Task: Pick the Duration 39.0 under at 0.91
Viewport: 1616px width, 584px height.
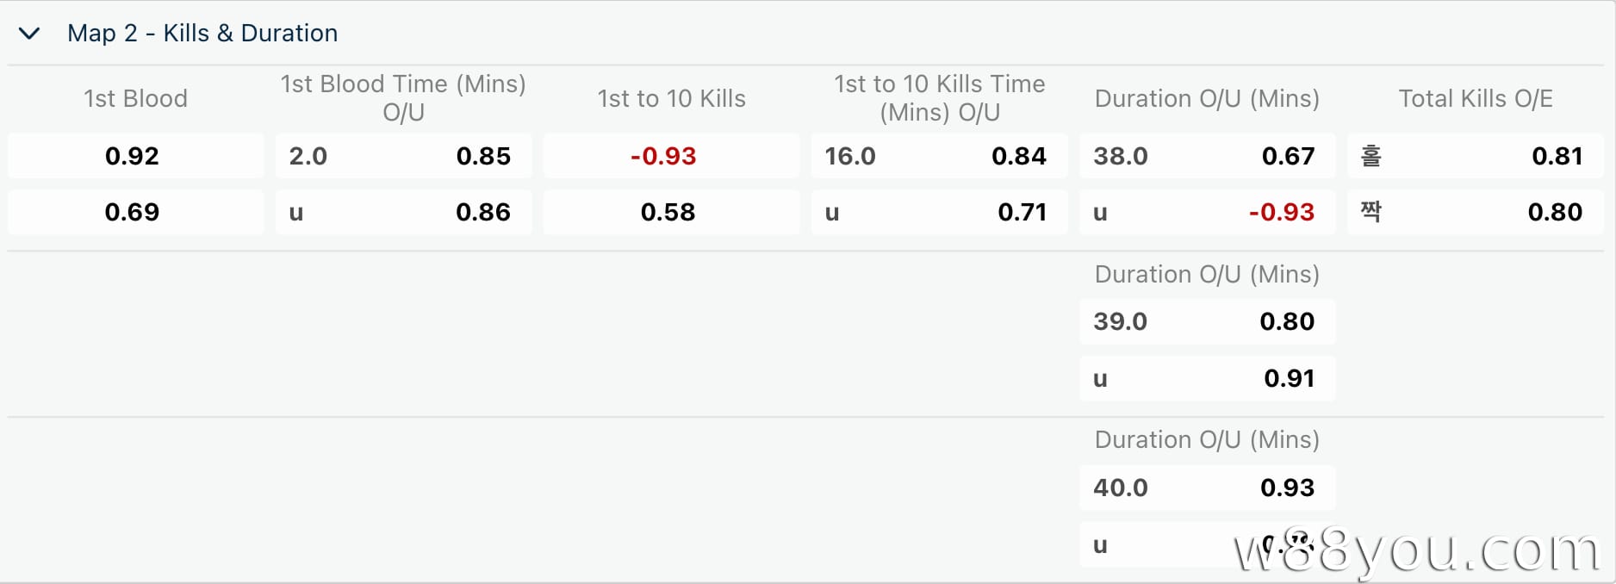Action: [1207, 378]
